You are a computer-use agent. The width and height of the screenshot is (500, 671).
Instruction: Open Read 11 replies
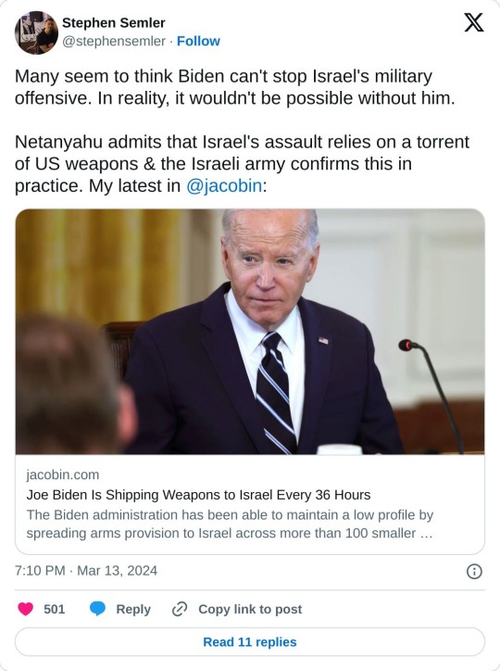(250, 642)
